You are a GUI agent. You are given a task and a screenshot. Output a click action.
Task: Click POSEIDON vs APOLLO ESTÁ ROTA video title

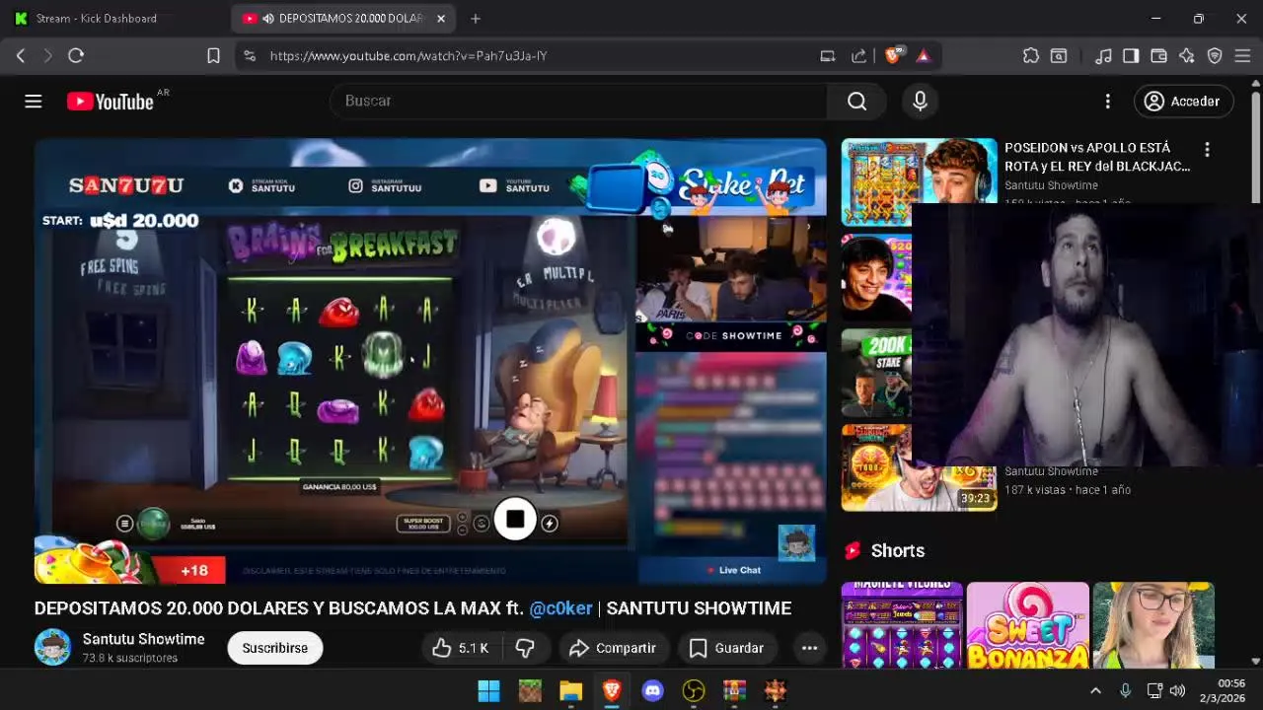tap(1097, 157)
